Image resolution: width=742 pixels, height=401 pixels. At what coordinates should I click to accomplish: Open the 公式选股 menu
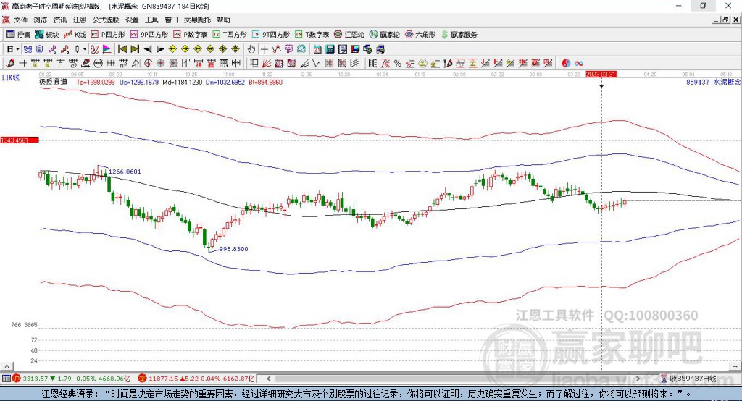tap(106, 20)
